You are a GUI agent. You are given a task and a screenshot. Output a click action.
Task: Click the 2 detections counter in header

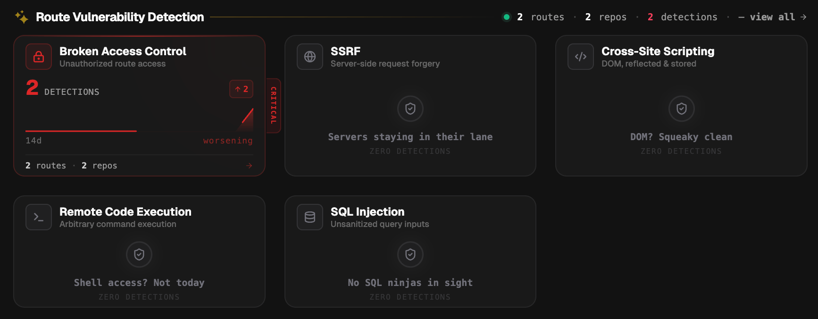pyautogui.click(x=682, y=17)
